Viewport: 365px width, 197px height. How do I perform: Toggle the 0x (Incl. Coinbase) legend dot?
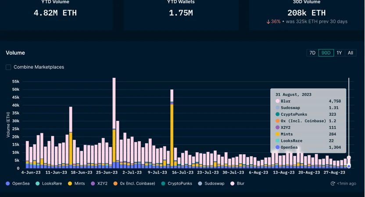[115, 183]
